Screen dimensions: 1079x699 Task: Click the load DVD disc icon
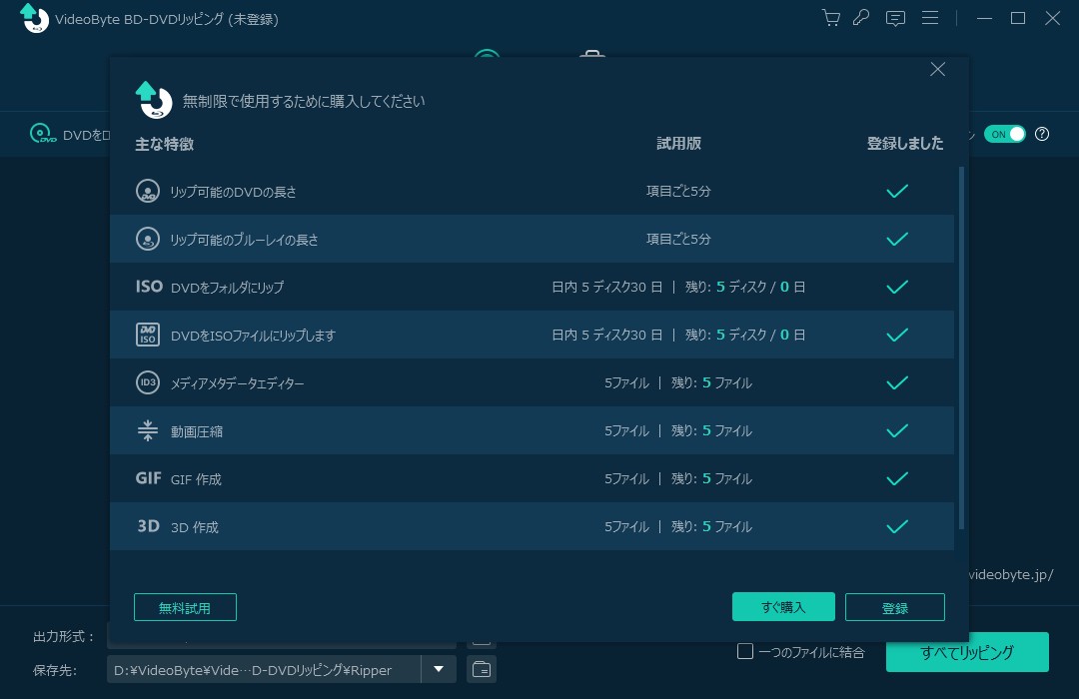43,134
